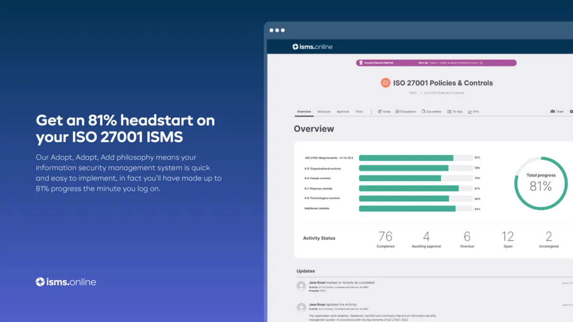573x322 pixels.
Task: Click the 'Additional controls' label
Action: pyautogui.click(x=317, y=208)
